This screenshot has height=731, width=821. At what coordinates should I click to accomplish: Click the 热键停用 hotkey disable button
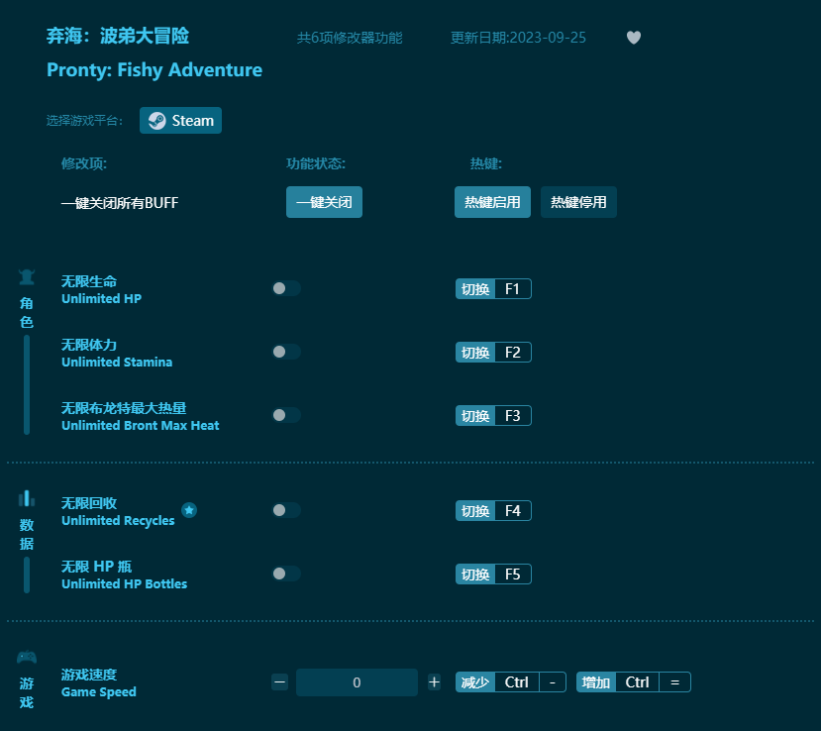pos(578,202)
